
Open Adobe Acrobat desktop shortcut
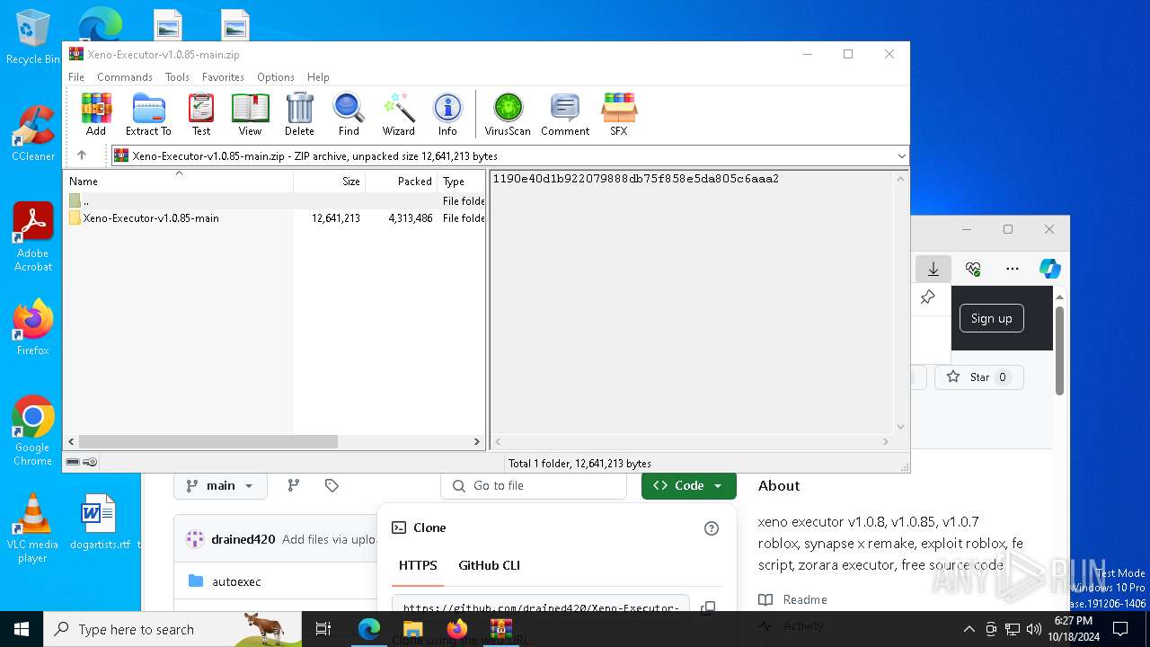pyautogui.click(x=33, y=236)
